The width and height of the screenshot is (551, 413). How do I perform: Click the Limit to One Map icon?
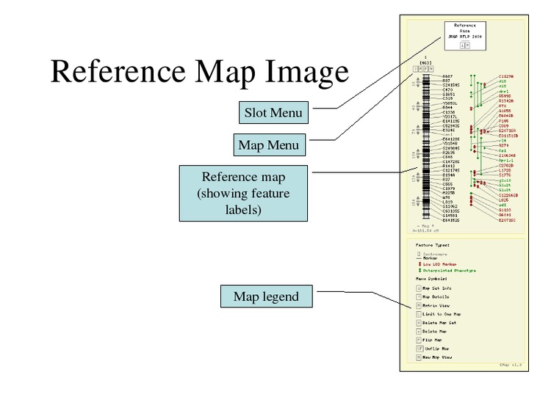(x=418, y=313)
